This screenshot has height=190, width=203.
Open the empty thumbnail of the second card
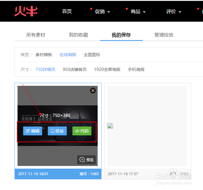coord(147,126)
